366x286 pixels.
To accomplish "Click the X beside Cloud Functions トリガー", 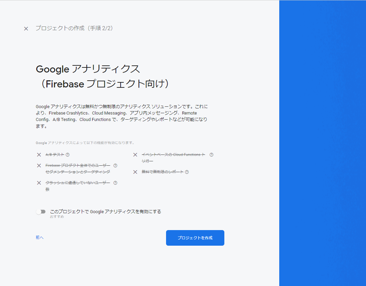I will [135, 155].
